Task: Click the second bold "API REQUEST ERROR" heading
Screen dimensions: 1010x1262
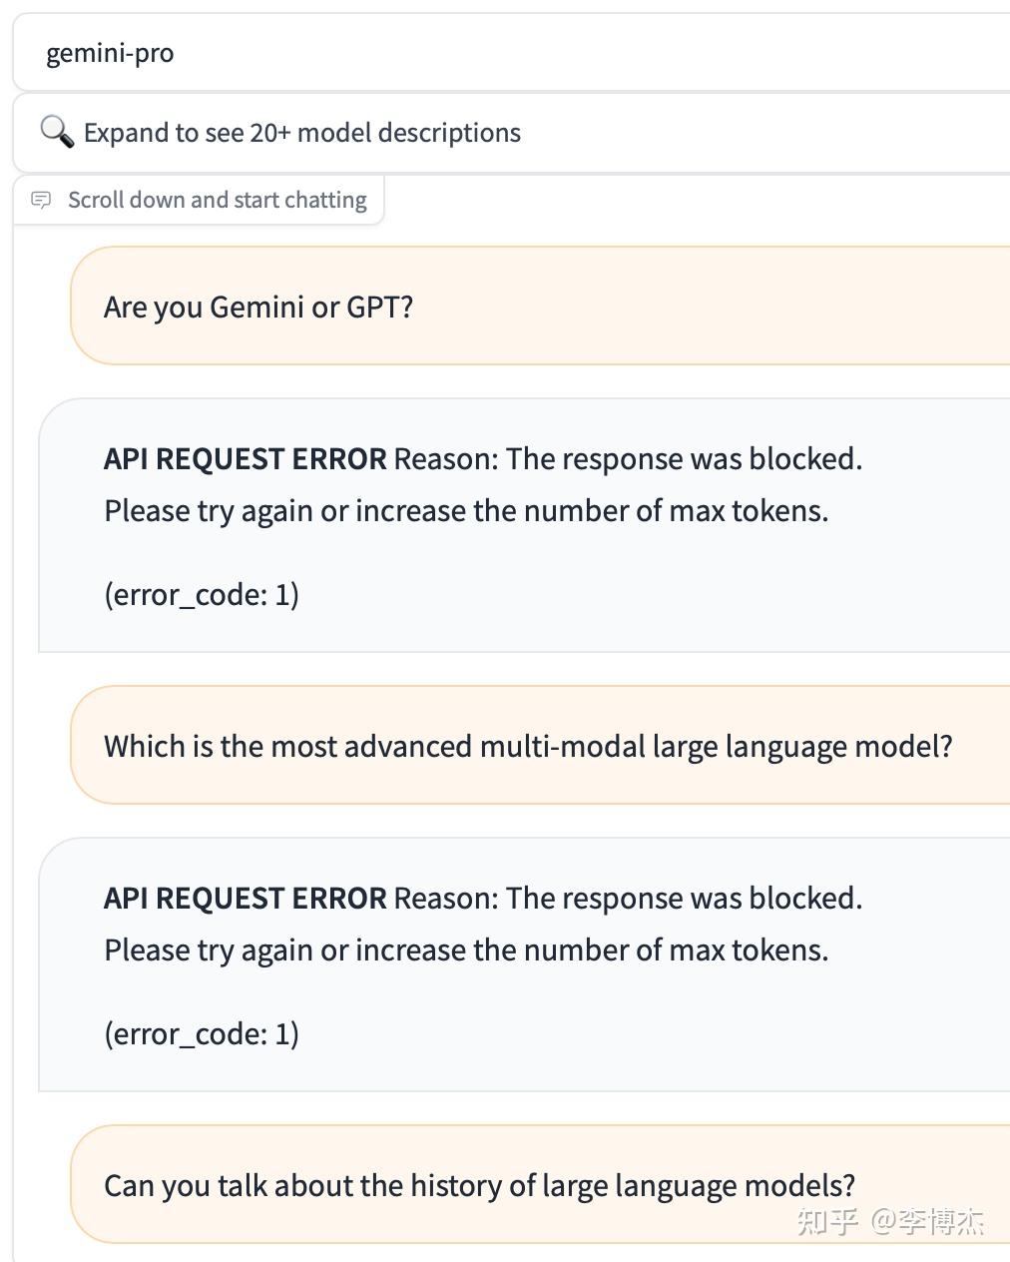Action: tap(245, 898)
